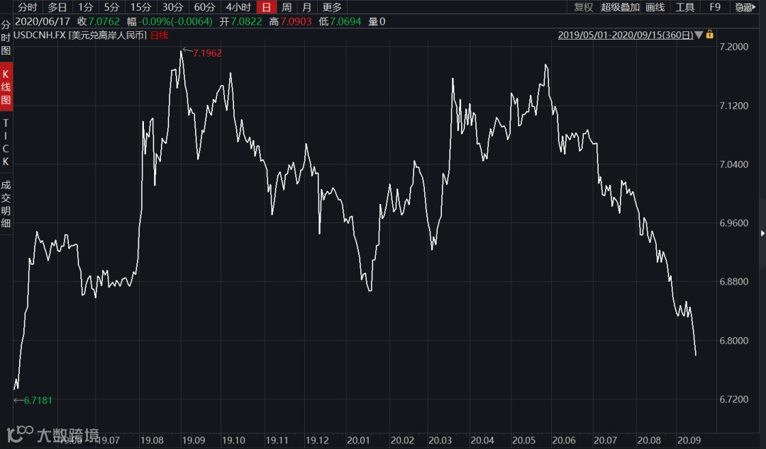The image size is (766, 449).
Task: Click the 20.04 date axis label
Action: coord(482,441)
